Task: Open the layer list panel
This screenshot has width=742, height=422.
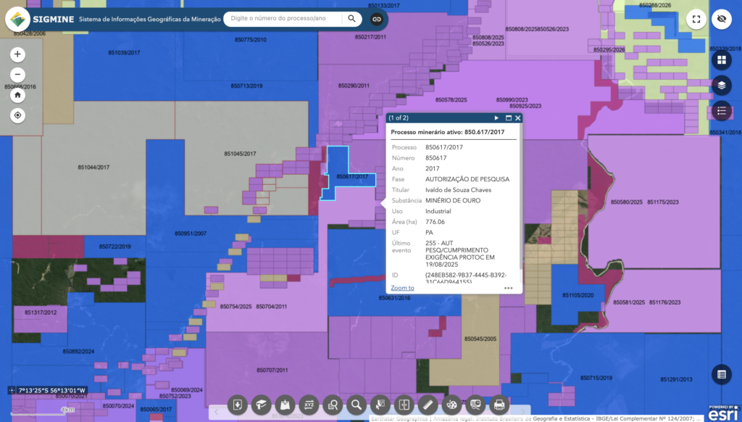Action: [x=722, y=86]
